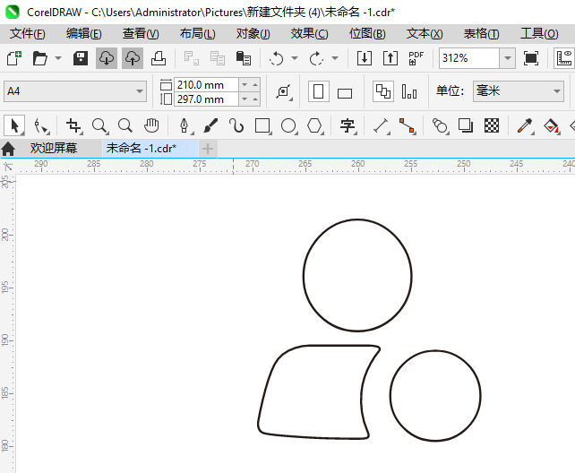Screen dimensions: 575x473
Task: Print the document via the printer icon
Action: click(159, 58)
